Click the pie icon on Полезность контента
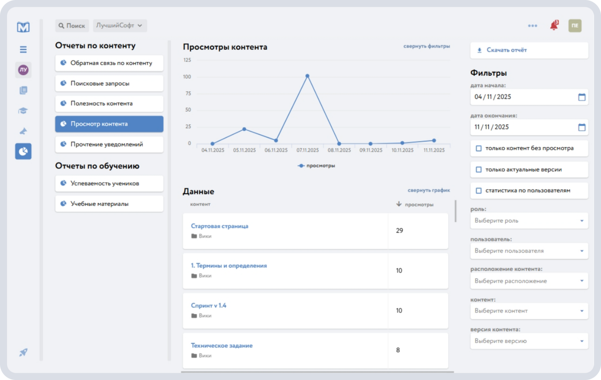The width and height of the screenshot is (601, 380). pyautogui.click(x=63, y=103)
